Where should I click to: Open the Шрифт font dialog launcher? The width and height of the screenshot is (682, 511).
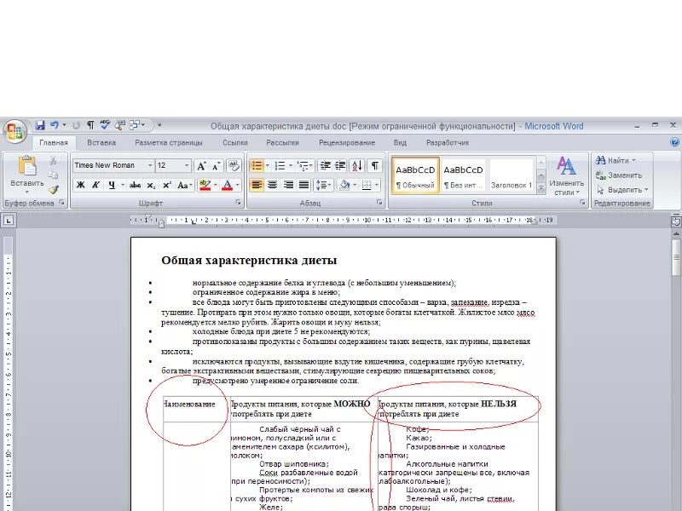click(239, 203)
